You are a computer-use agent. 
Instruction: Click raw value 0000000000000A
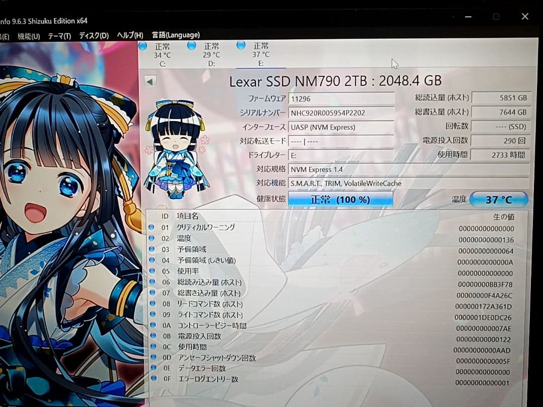485,262
